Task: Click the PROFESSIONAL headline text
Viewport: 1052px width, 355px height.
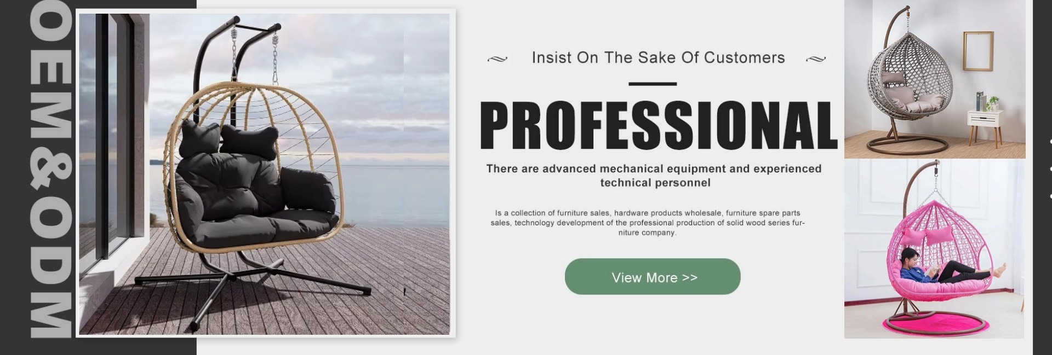Action: (x=659, y=125)
